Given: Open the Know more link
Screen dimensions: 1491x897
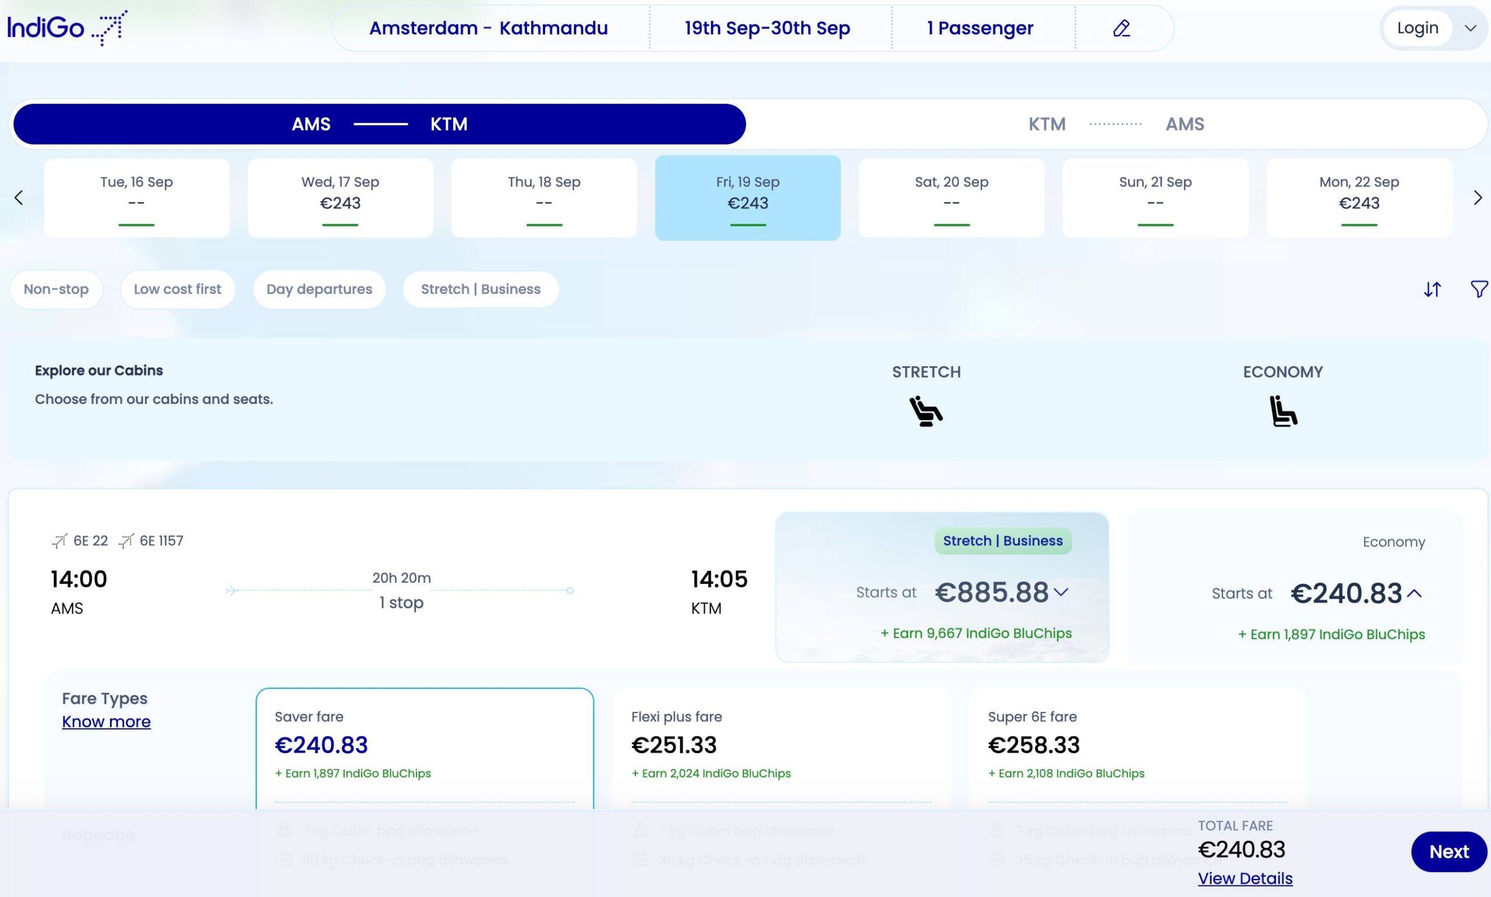Looking at the screenshot, I should [x=107, y=722].
